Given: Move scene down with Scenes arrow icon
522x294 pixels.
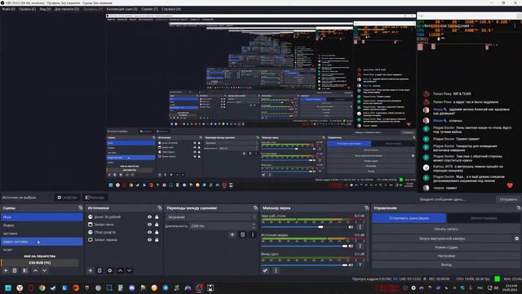Looking at the screenshot, I should point(44,270).
